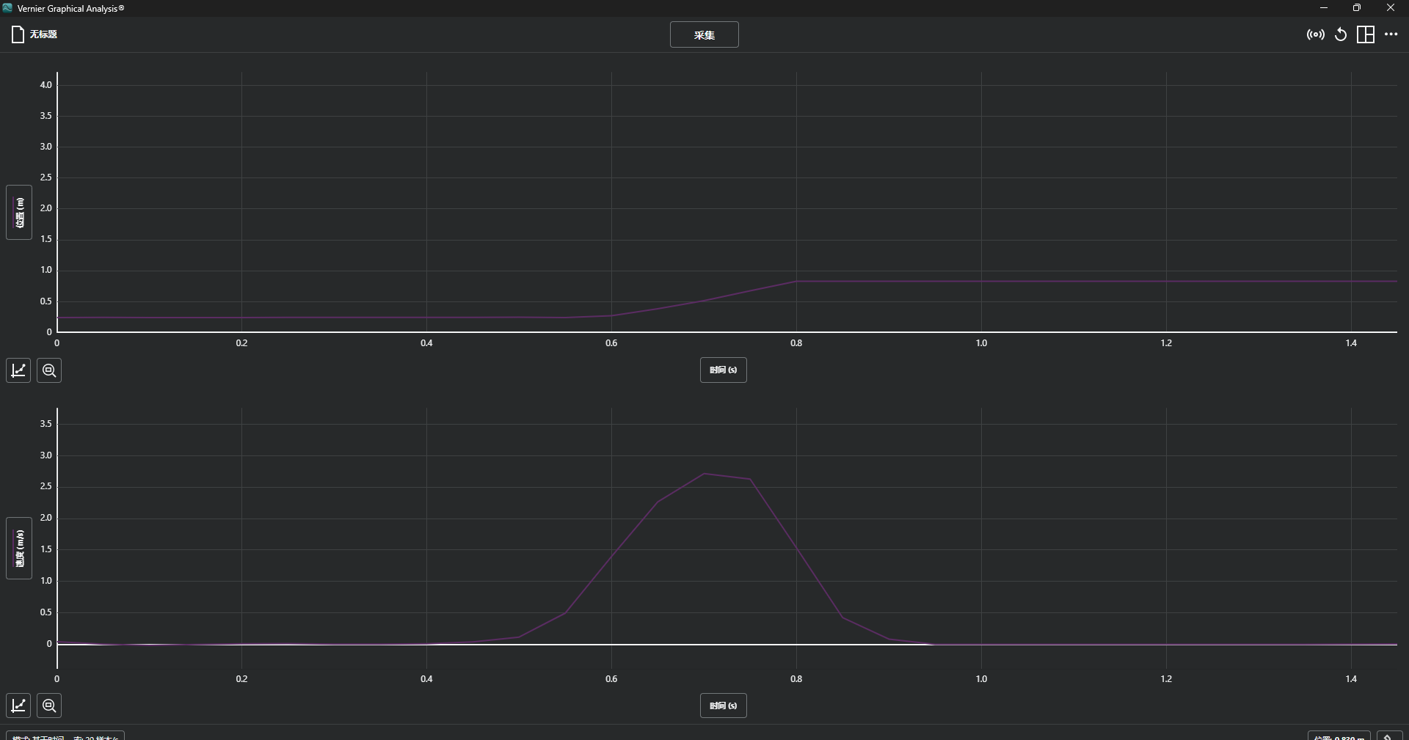Open the sensor connection icon
Screen dimensions: 1409x740
point(1315,34)
